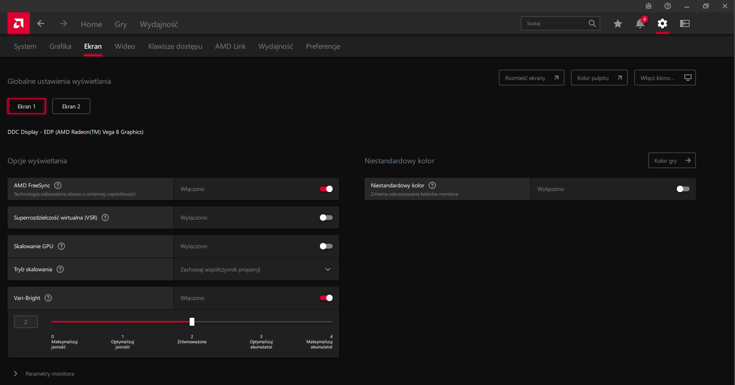
Task: Click Optymalizuj jasność slider label
Action: click(x=123, y=344)
